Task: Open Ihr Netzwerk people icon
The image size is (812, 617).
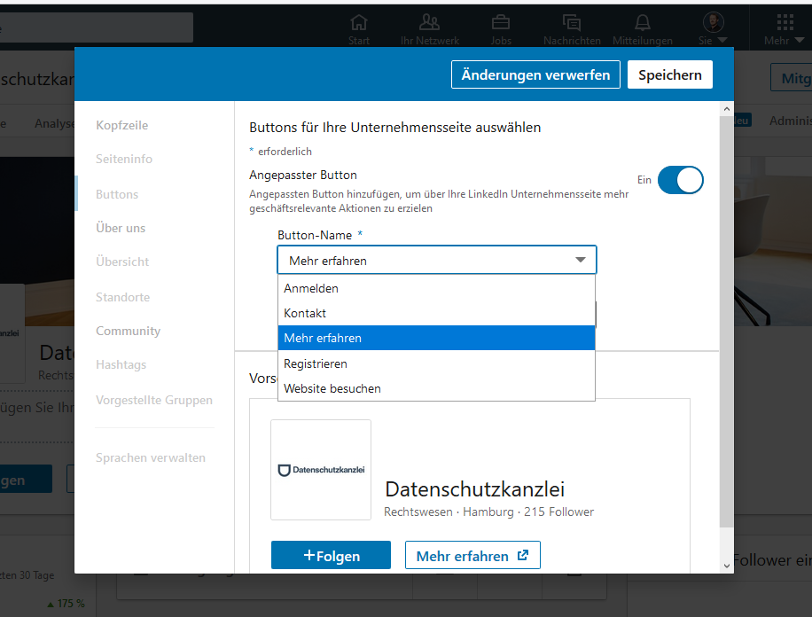Action: pos(429,23)
